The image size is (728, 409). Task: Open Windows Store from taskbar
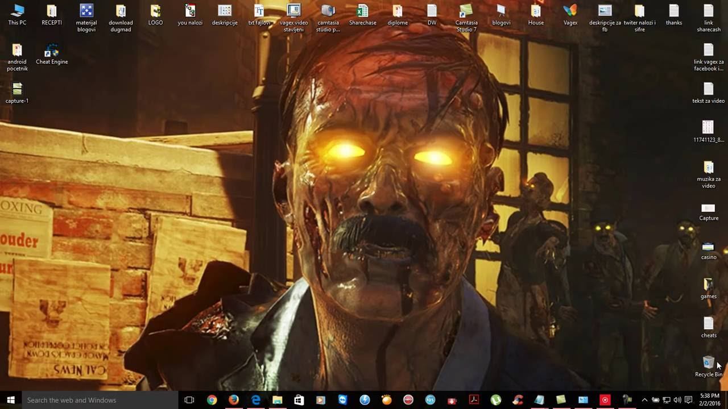(299, 400)
